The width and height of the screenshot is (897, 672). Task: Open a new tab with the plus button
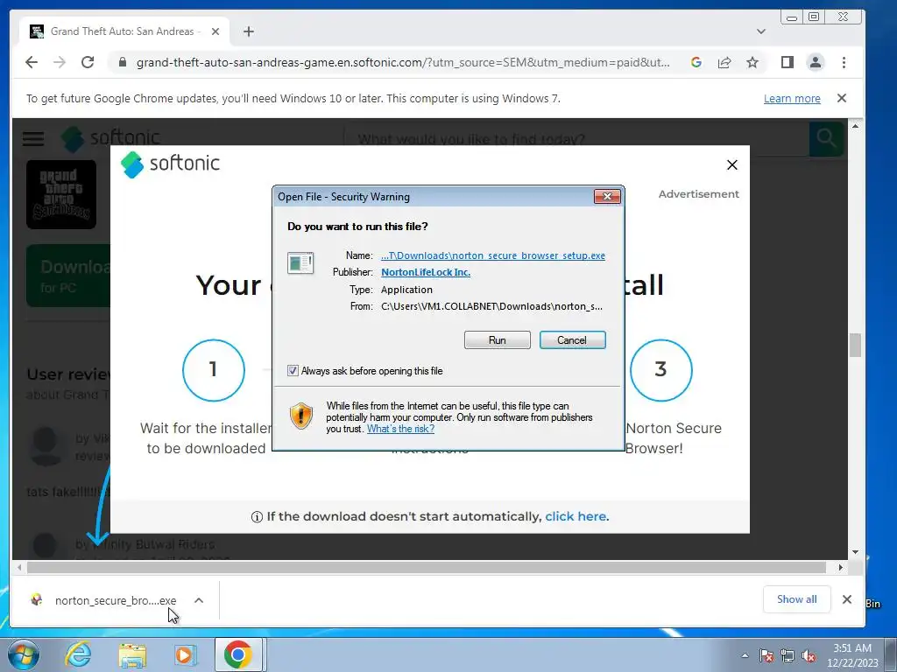click(x=248, y=31)
